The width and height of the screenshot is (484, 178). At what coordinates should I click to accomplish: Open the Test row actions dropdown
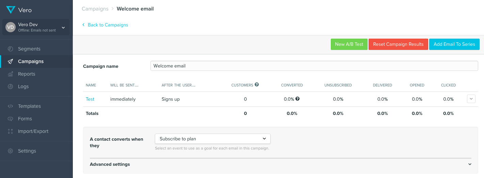[471, 99]
